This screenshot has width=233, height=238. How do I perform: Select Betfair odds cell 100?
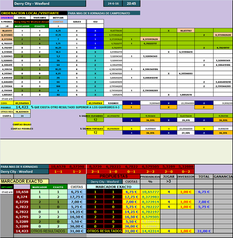point(58,86)
